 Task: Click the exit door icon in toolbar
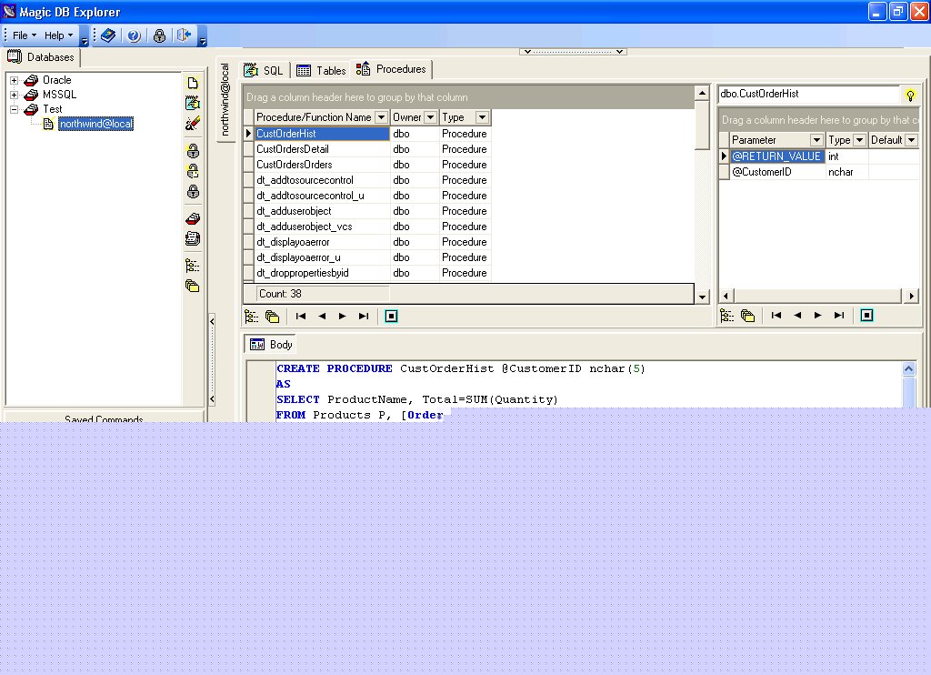pyautogui.click(x=184, y=35)
